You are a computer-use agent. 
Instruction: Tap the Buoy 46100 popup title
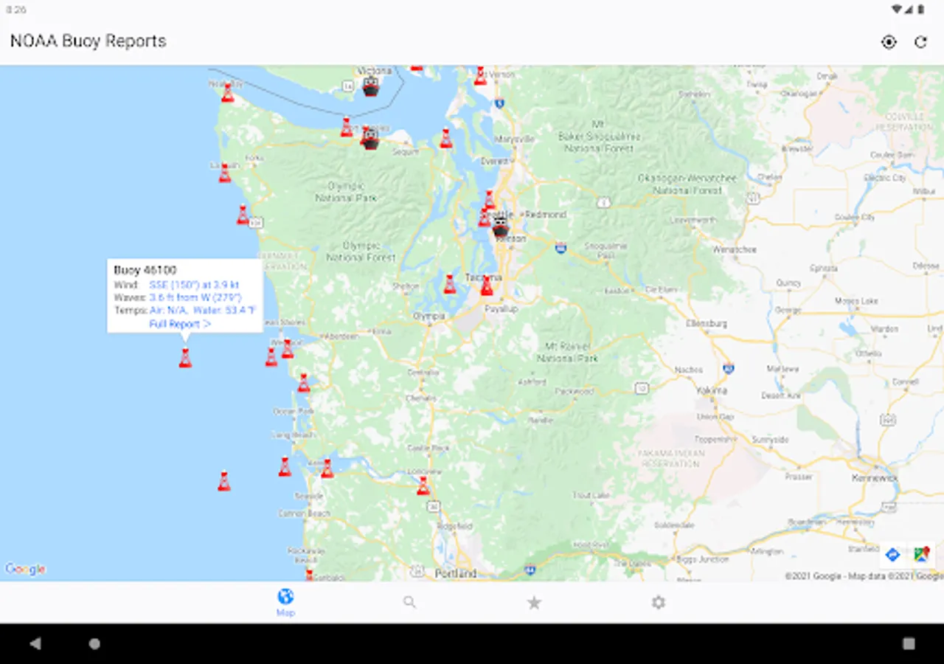point(145,271)
